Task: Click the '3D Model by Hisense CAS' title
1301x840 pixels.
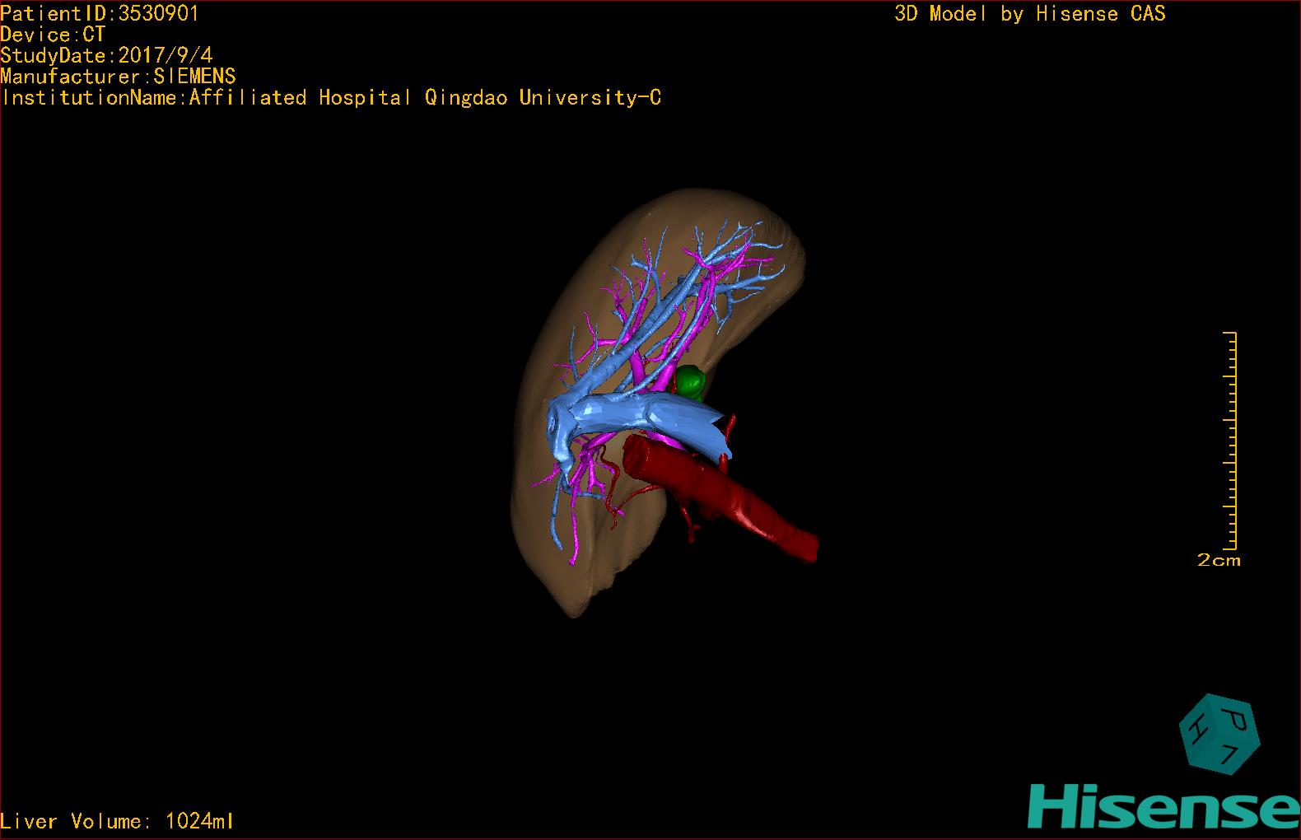Action: coord(1029,14)
